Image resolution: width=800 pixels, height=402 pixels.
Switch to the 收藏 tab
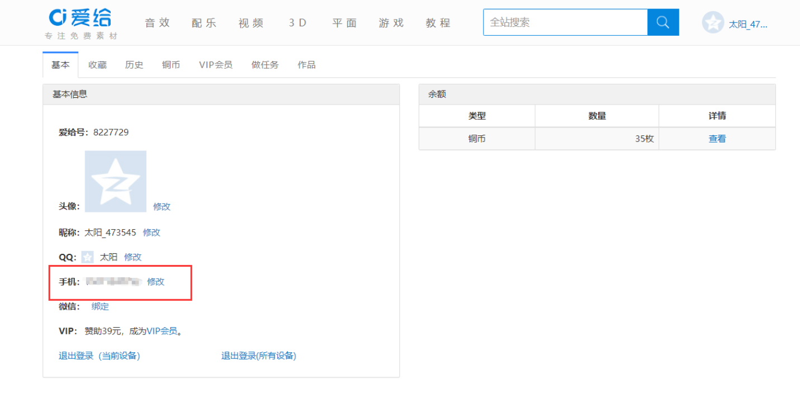[97, 65]
